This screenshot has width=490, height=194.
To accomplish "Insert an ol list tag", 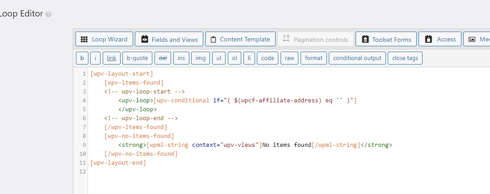I will point(235,58).
